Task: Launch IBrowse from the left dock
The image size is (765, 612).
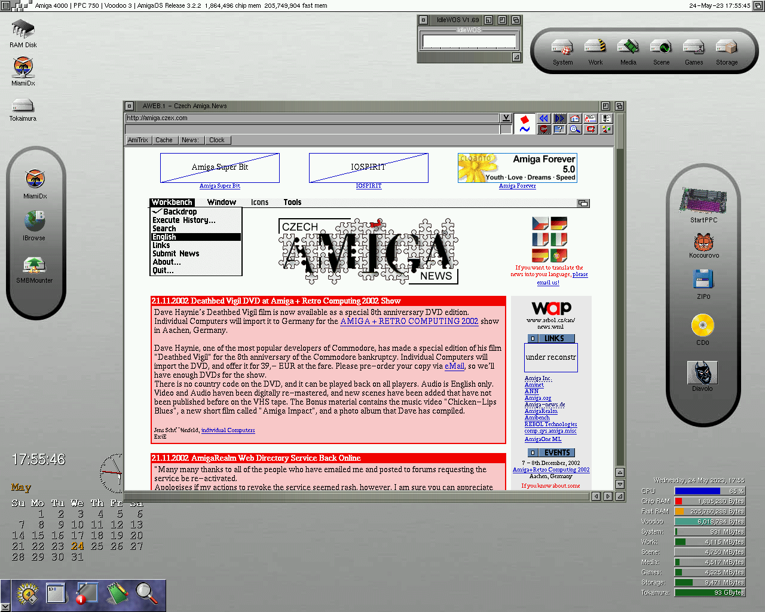Action: tap(35, 221)
